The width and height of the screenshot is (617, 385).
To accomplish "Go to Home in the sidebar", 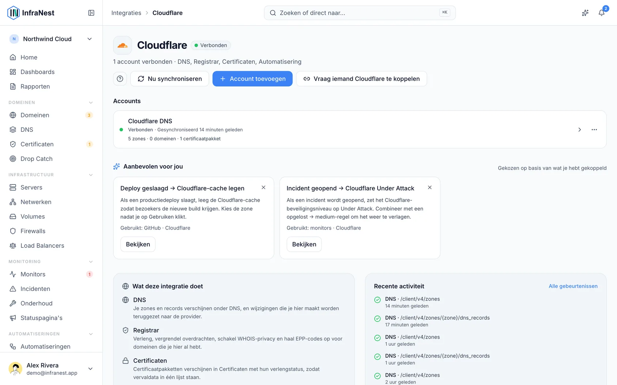I will tap(51, 57).
